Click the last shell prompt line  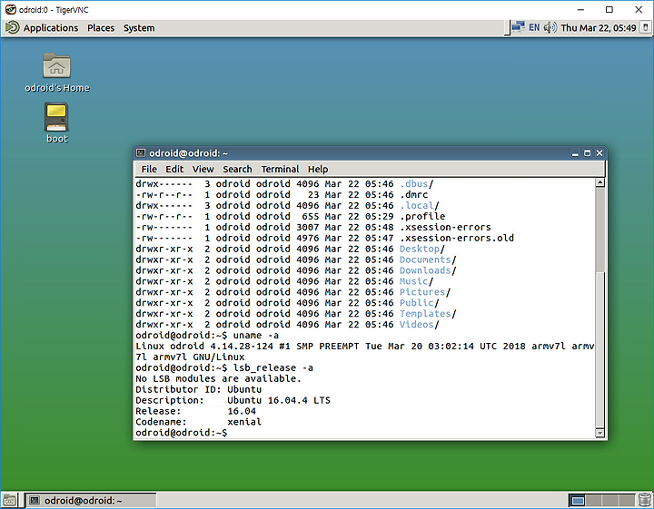(182, 433)
